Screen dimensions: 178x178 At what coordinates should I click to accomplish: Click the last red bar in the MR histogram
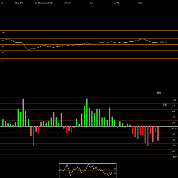(158, 133)
